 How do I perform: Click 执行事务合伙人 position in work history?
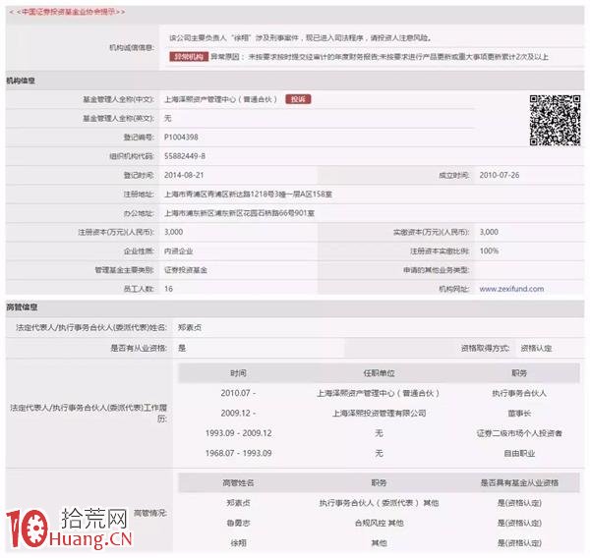tap(519, 393)
